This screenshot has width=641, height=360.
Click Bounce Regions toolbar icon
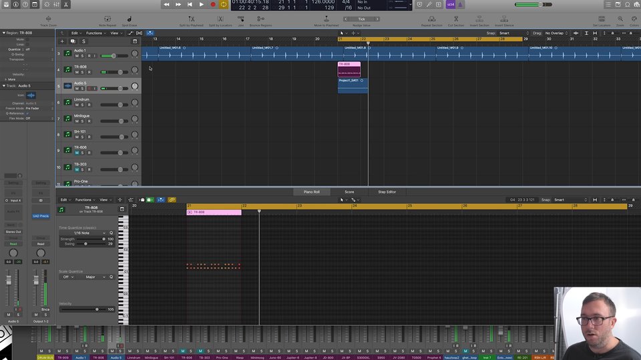260,19
